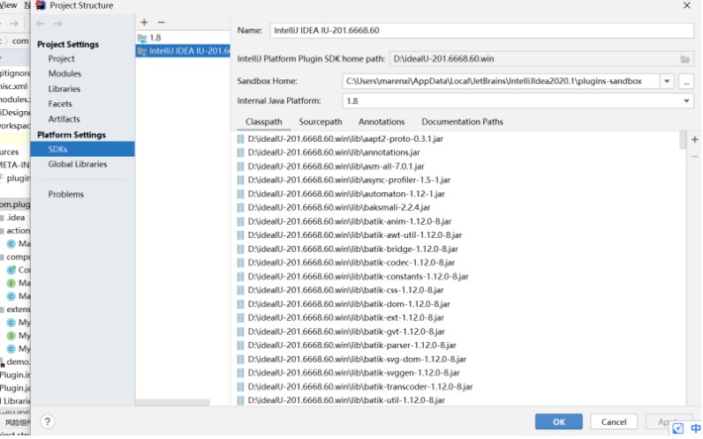Select batik-awt-util-1.12.0-8.jar classpath entry
The width and height of the screenshot is (703, 439).
click(x=355, y=235)
